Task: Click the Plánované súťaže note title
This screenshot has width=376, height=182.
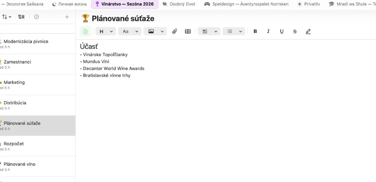Action: coord(123,18)
